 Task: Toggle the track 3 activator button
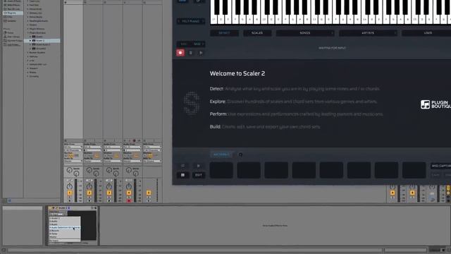[x=109, y=193]
